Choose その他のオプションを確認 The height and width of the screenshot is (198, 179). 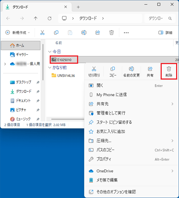point(131,192)
